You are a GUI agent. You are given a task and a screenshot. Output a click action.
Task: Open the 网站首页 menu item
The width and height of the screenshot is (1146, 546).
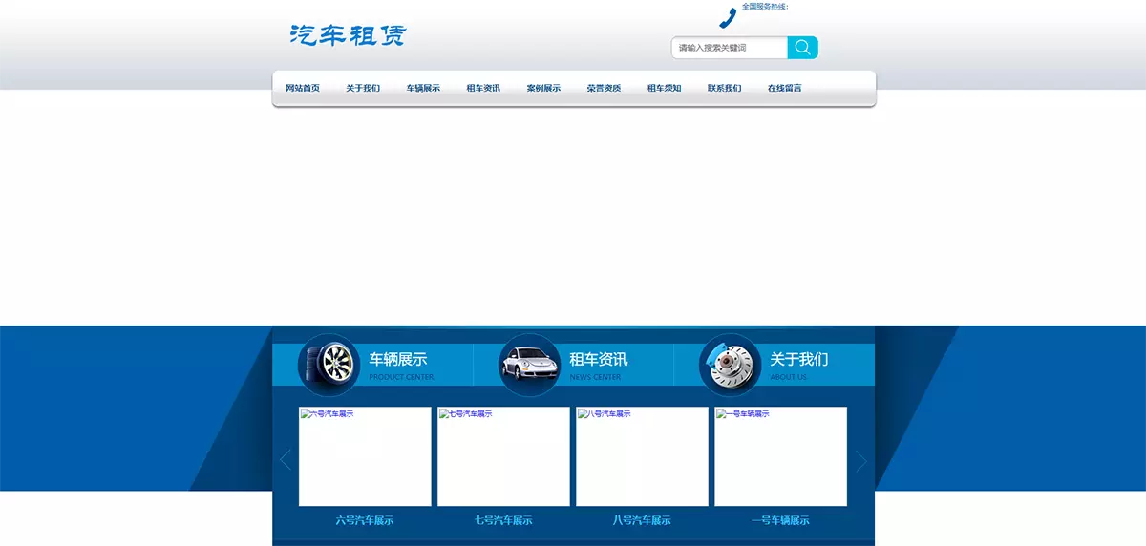(x=303, y=89)
